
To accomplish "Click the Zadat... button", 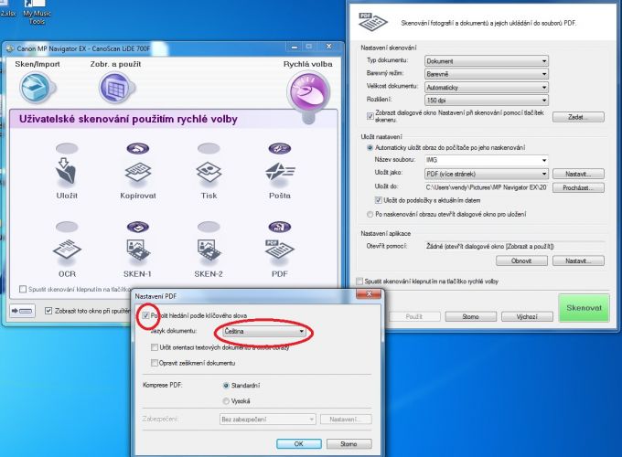I will 578,117.
